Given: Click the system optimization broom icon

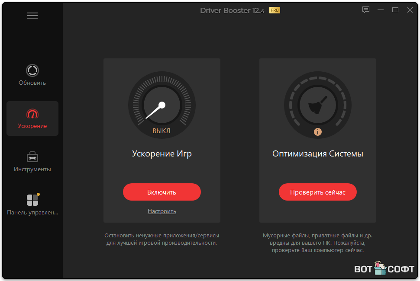Looking at the screenshot, I should click(318, 105).
